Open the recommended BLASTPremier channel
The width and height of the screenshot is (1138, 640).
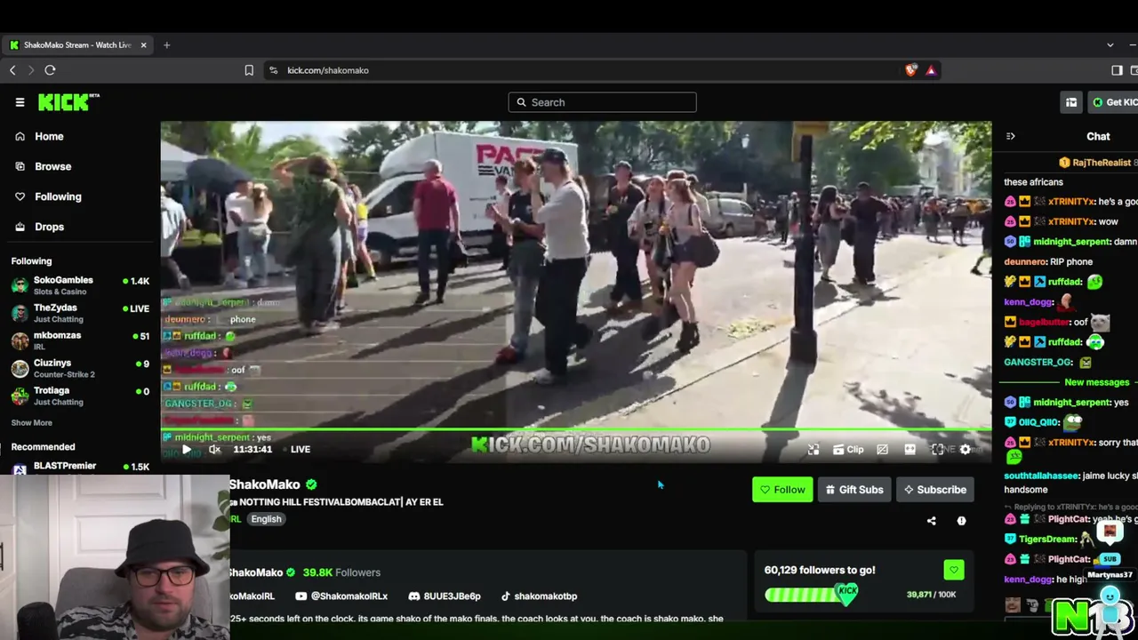(x=80, y=467)
